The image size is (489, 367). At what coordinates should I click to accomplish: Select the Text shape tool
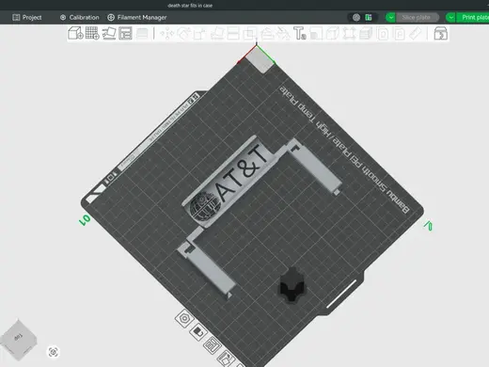click(299, 33)
